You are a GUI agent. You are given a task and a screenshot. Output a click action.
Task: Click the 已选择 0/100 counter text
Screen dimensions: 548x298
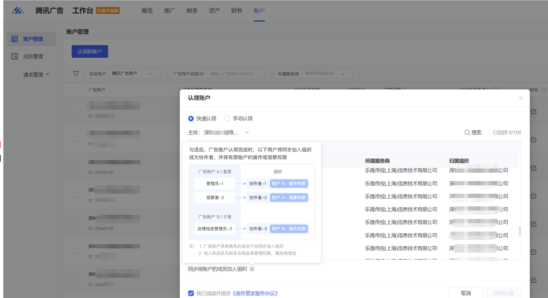[x=507, y=132]
